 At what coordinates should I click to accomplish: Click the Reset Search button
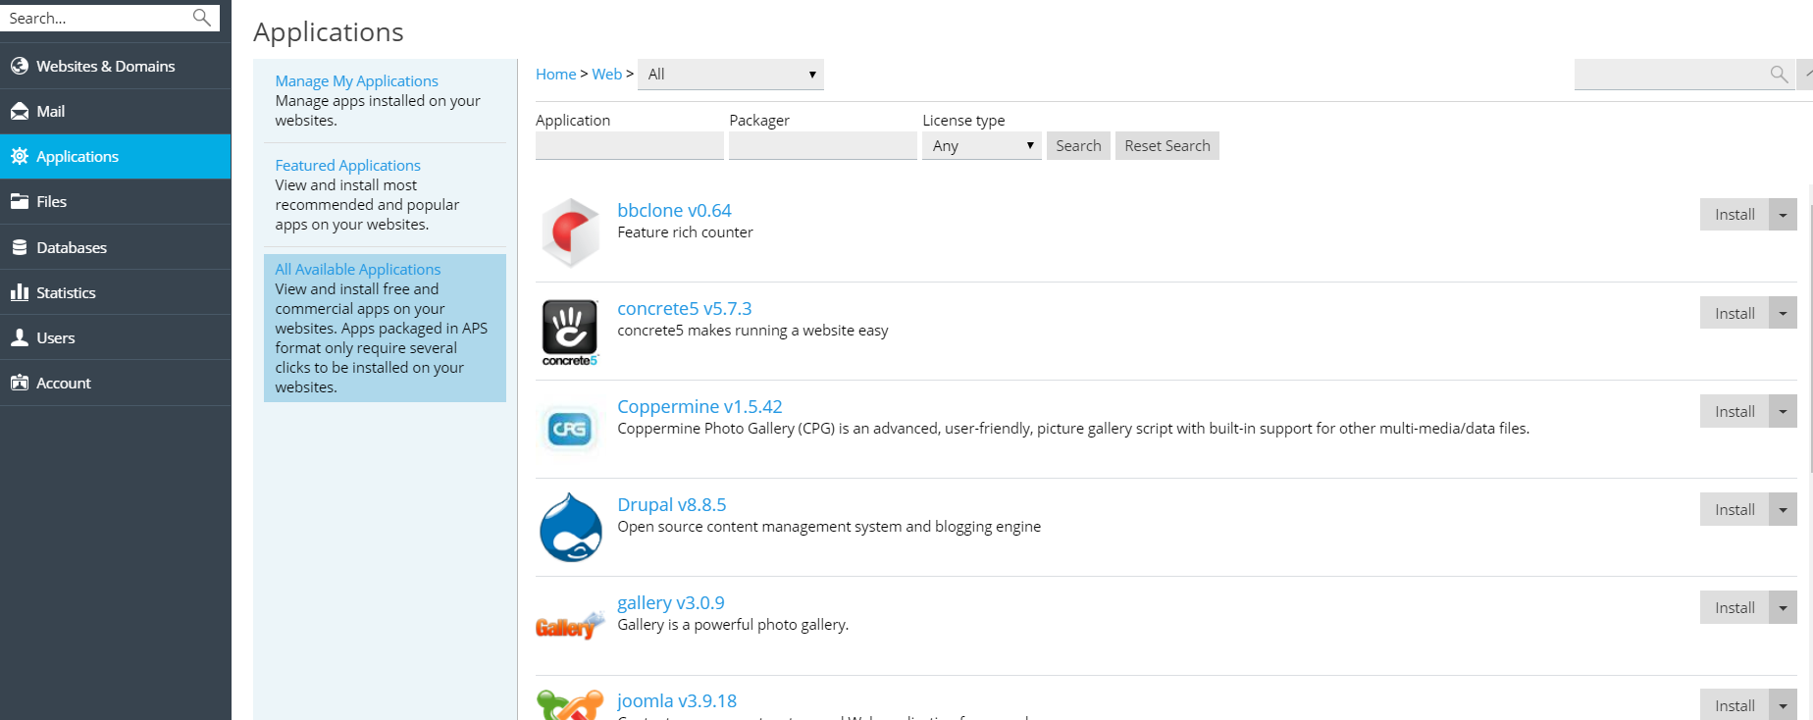1167,145
